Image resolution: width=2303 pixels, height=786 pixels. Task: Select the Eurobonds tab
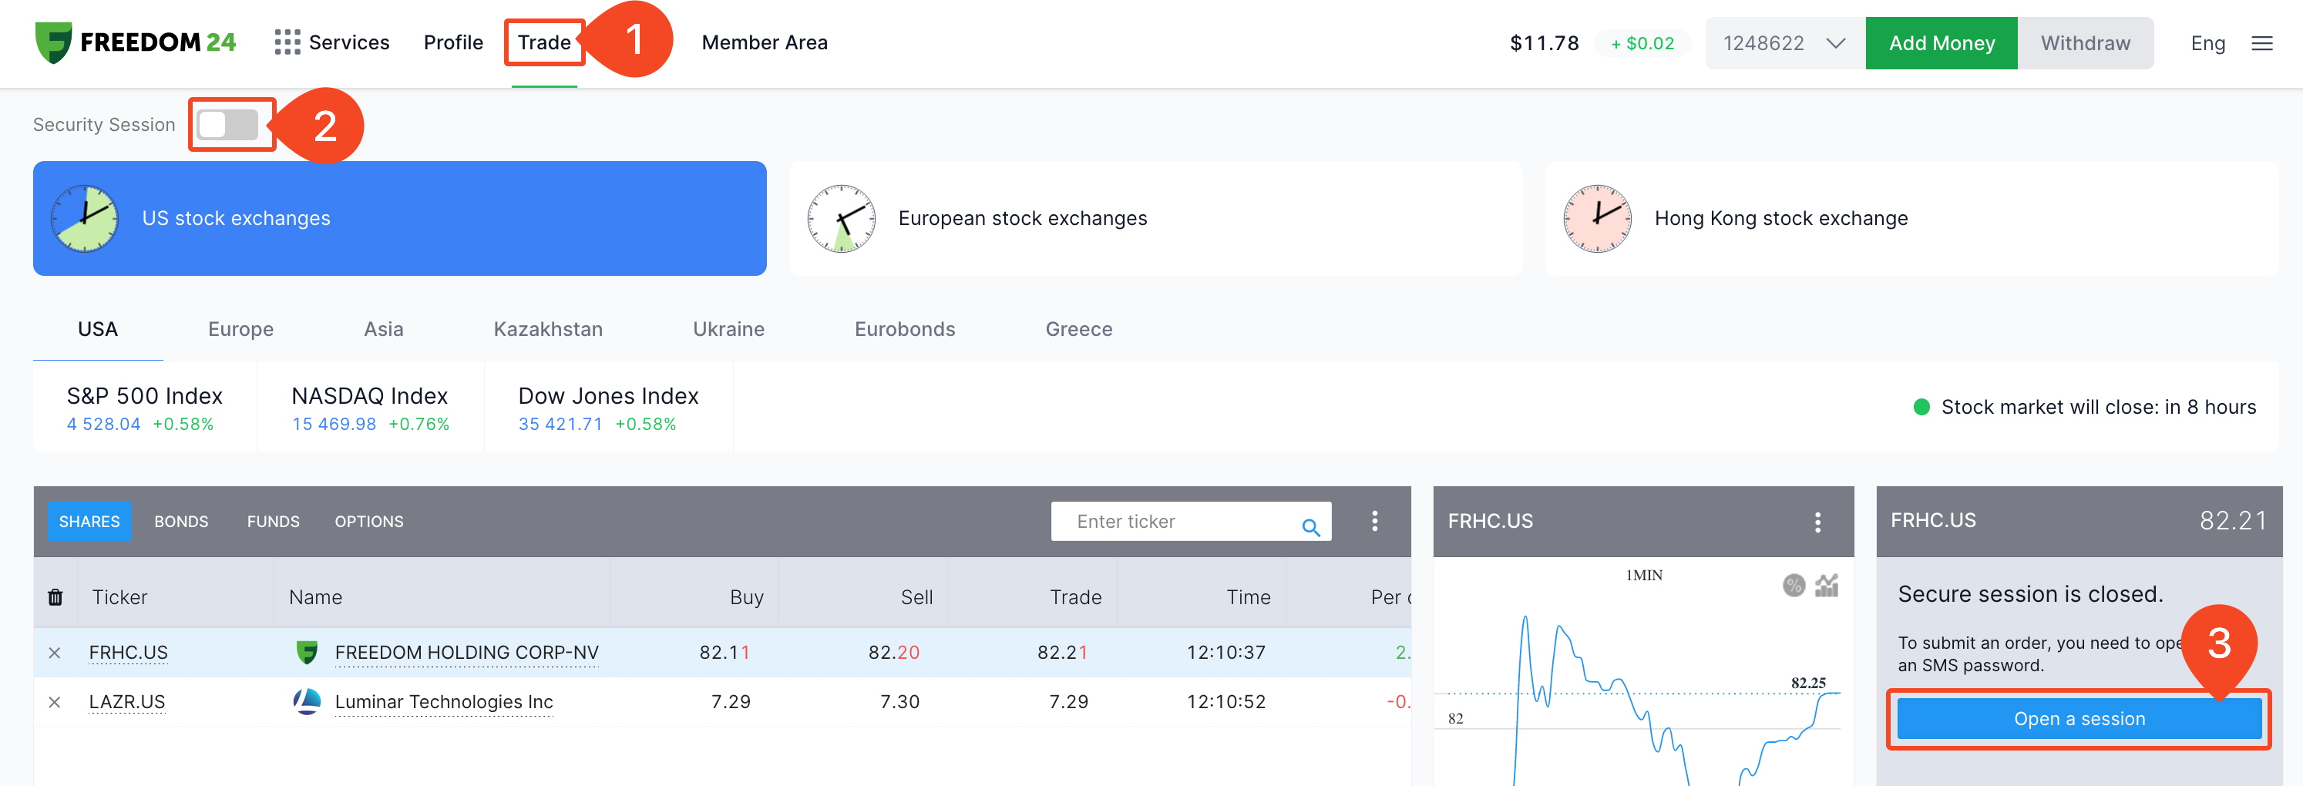click(x=905, y=329)
